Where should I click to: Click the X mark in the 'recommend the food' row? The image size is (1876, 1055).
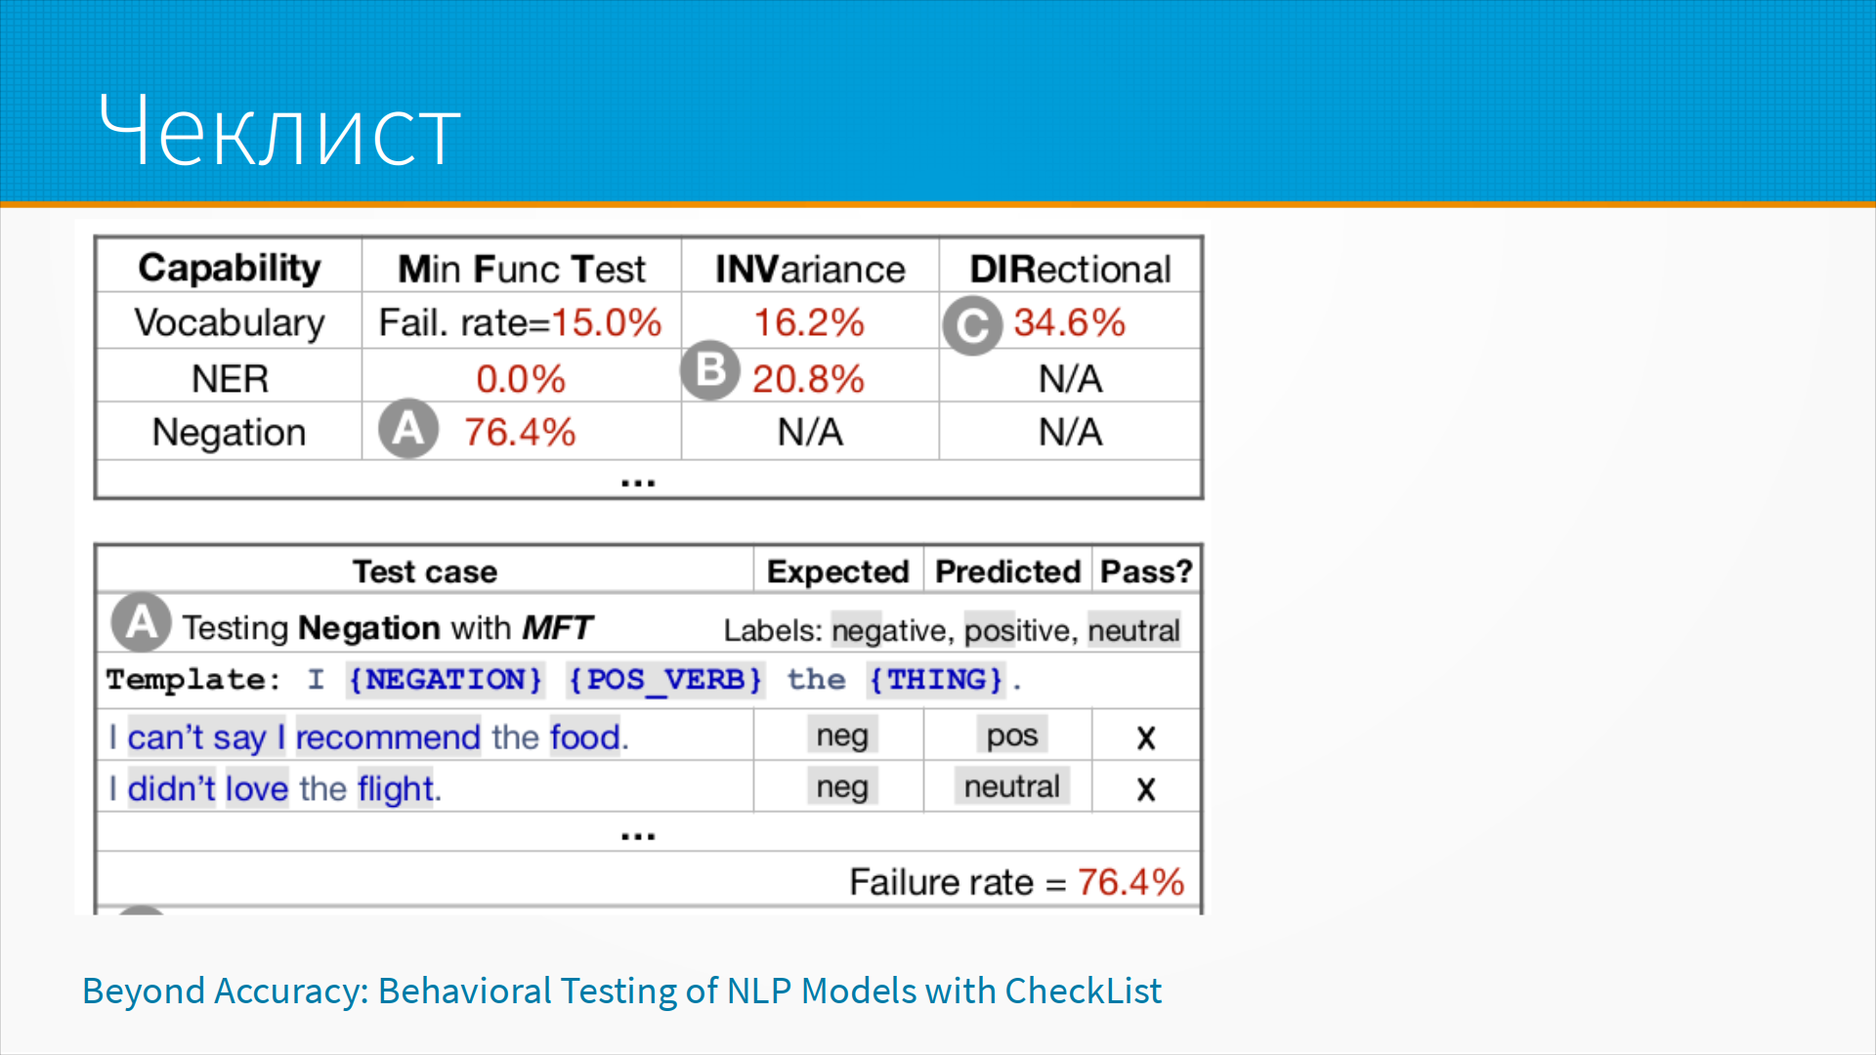[1146, 738]
